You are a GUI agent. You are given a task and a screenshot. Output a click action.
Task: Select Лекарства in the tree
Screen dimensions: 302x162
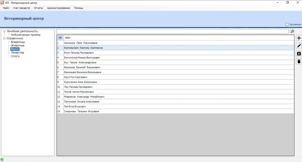tap(17, 53)
